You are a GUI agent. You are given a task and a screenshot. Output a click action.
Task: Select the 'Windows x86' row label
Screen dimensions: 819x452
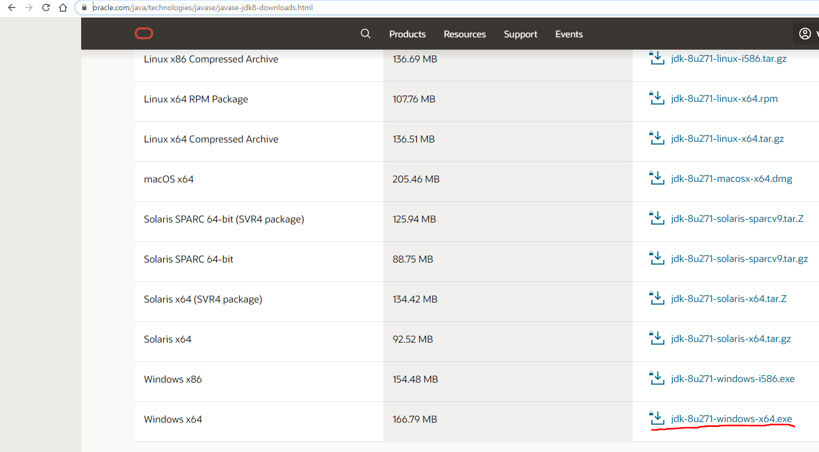(173, 379)
